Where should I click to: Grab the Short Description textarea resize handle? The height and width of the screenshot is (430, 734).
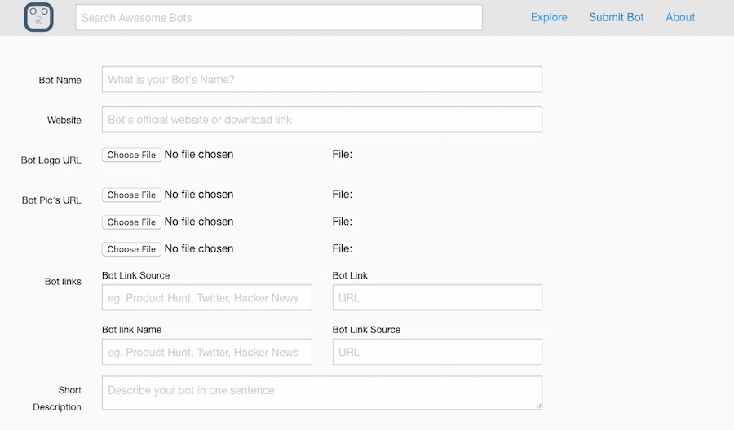[537, 405]
